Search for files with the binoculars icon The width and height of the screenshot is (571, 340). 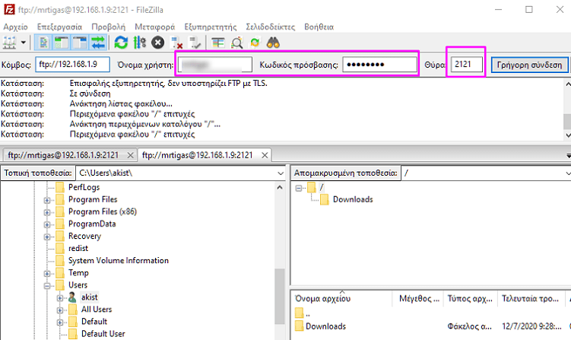click(273, 43)
